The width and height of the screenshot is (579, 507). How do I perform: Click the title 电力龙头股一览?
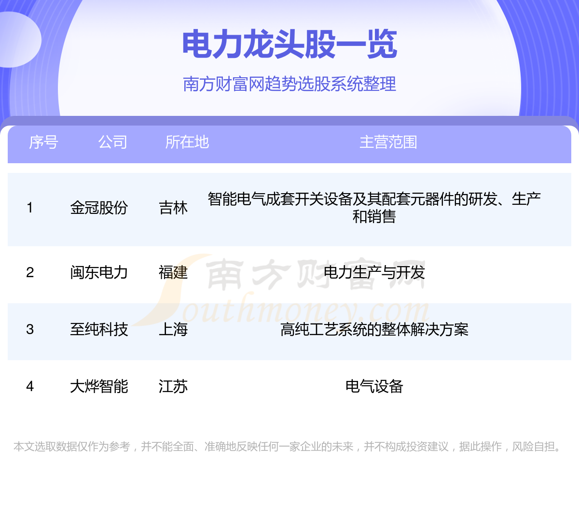289,44
